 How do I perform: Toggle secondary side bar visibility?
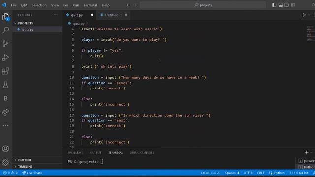coord(286,5)
